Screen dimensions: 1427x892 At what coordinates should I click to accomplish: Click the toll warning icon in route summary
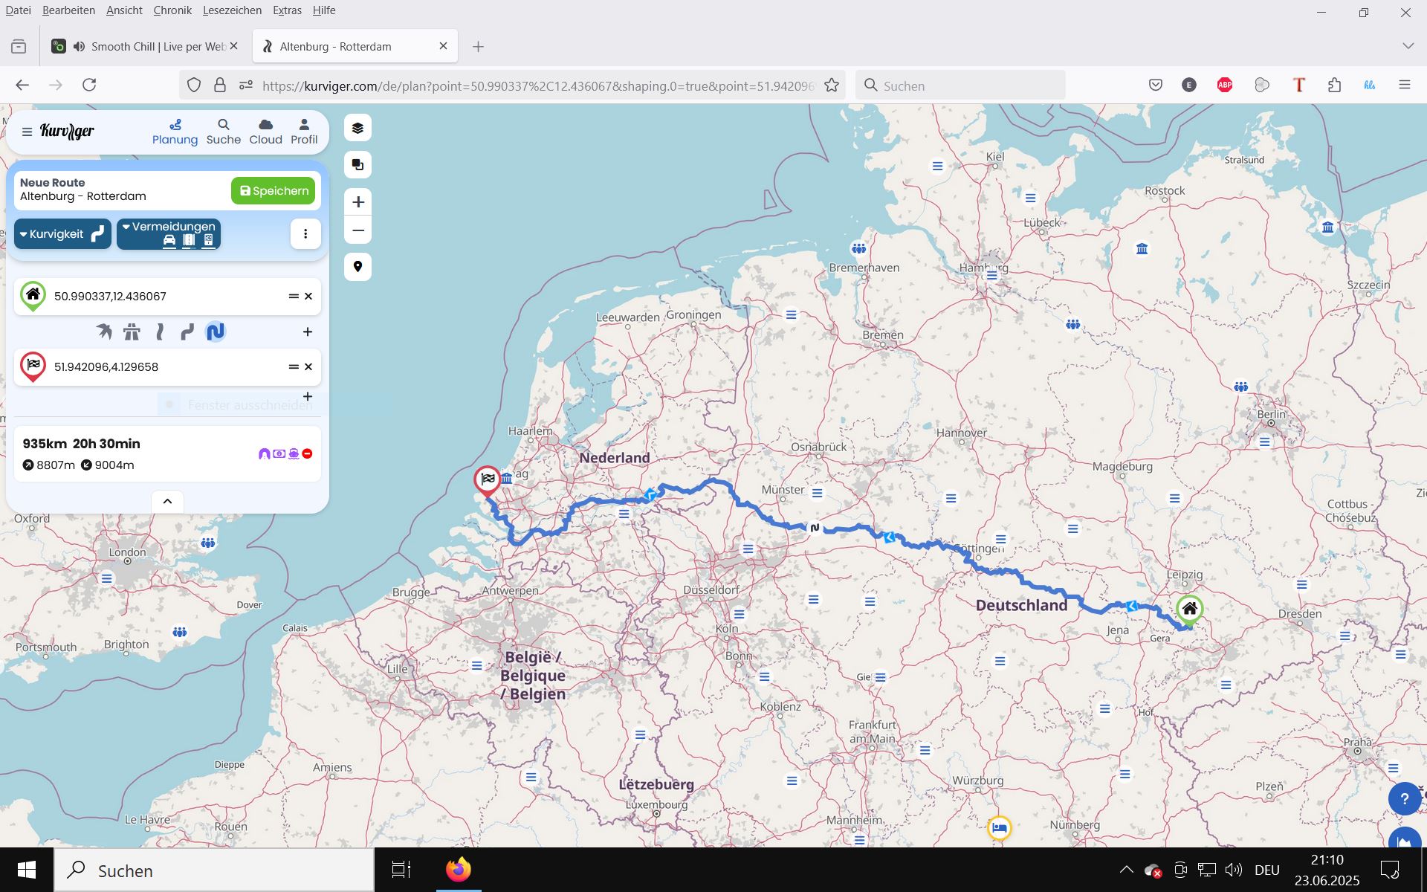click(x=279, y=453)
